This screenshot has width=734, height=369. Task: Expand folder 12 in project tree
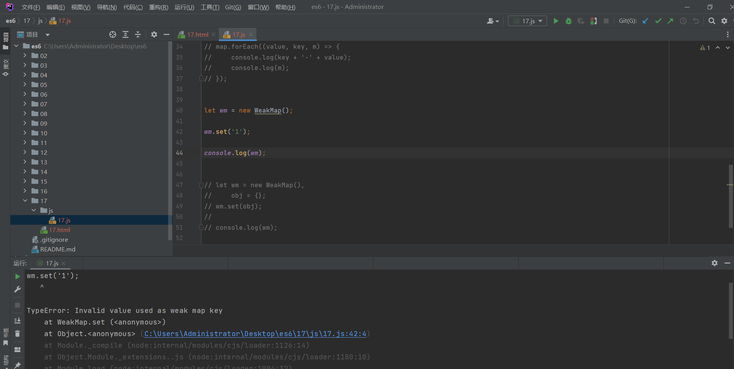click(25, 152)
